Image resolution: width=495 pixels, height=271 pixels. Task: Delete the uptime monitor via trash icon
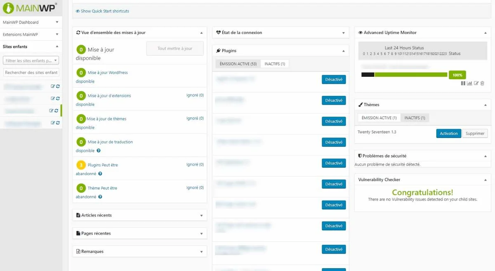(482, 83)
